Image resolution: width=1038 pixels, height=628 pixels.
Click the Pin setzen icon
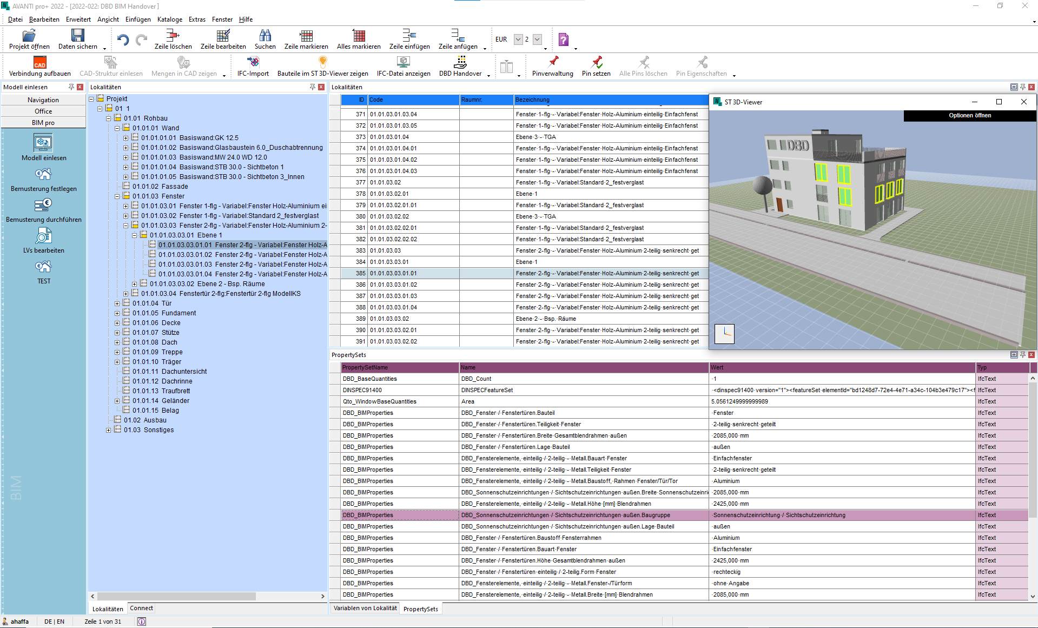click(x=596, y=63)
